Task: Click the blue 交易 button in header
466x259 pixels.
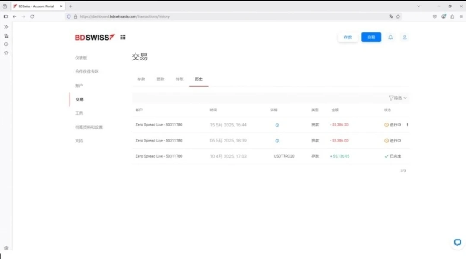Action: (371, 38)
